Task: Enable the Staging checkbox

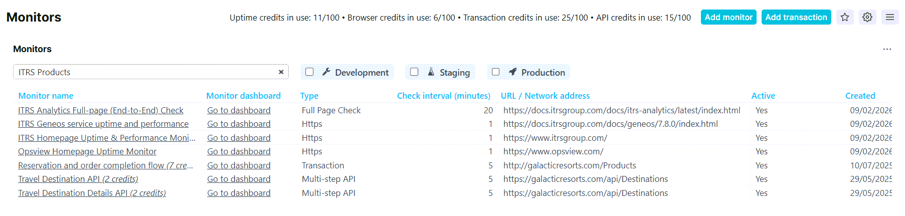Action: coord(414,72)
